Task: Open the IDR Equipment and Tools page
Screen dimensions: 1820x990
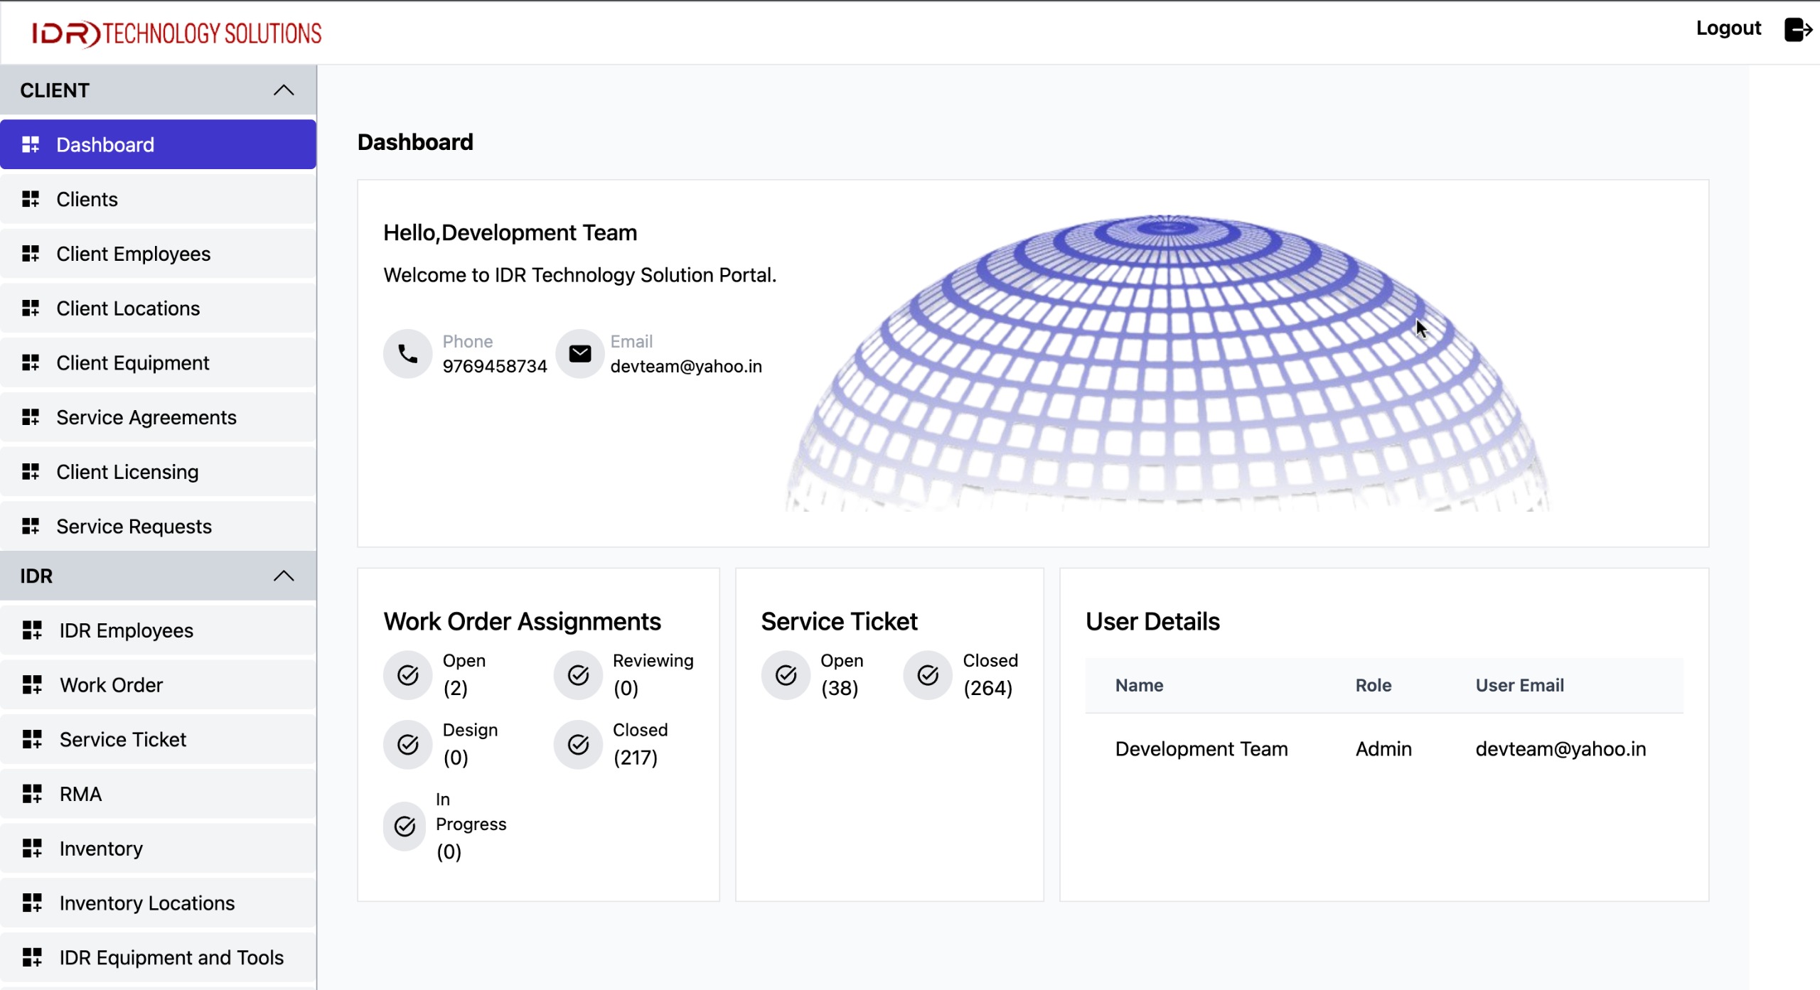Action: click(171, 957)
